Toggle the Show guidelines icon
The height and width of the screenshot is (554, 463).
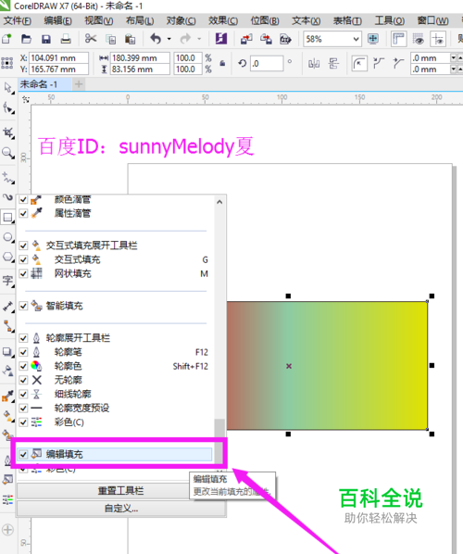pyautogui.click(x=438, y=39)
